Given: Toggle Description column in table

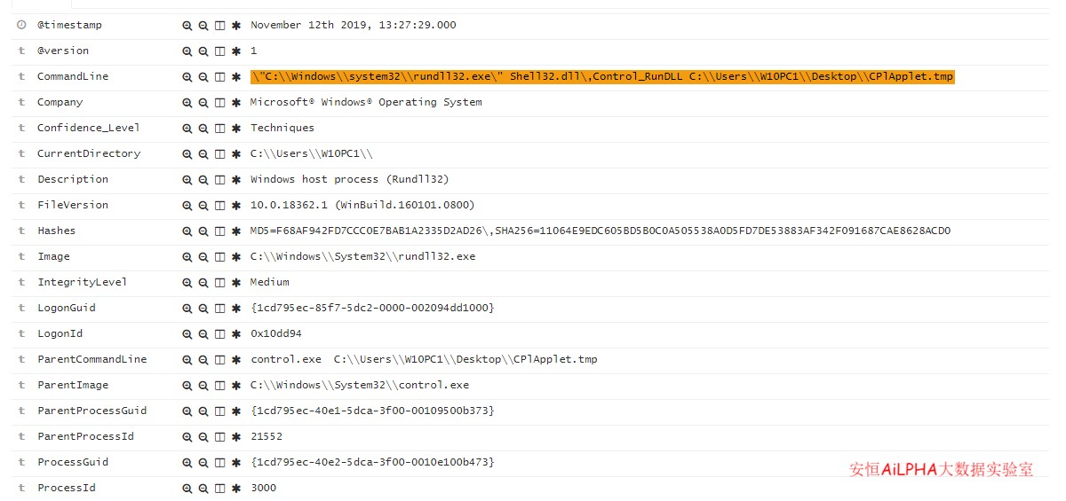Looking at the screenshot, I should 219,180.
